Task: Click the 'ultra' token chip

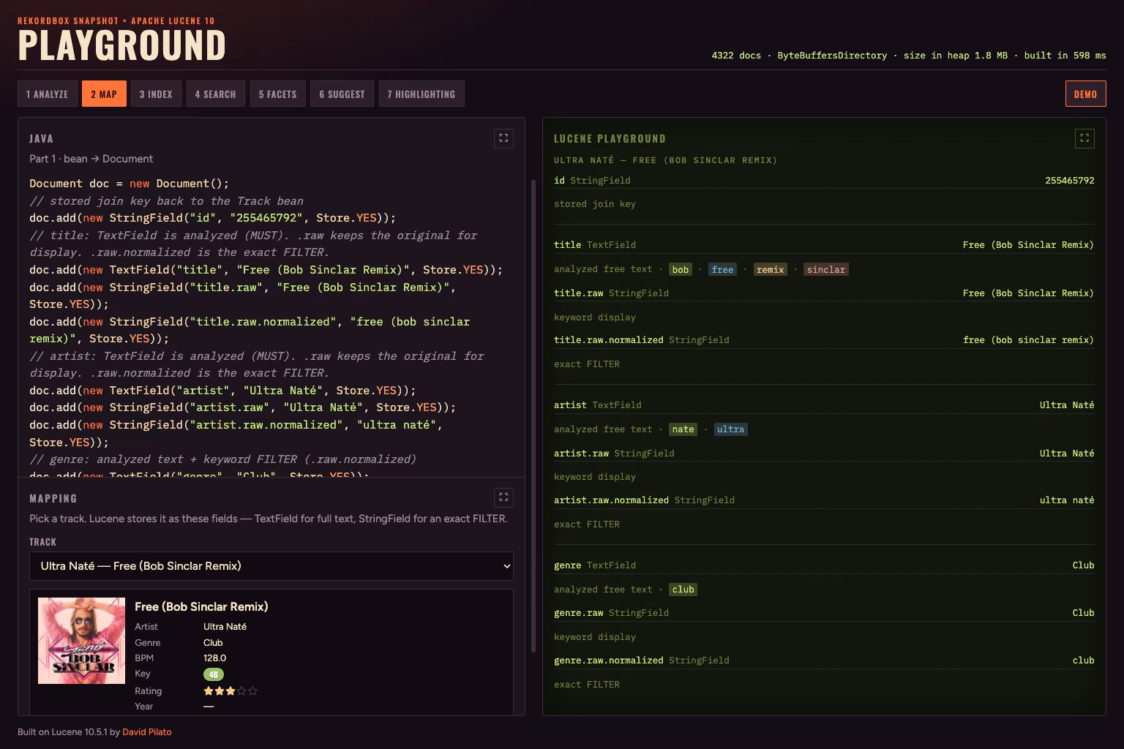Action: 730,429
